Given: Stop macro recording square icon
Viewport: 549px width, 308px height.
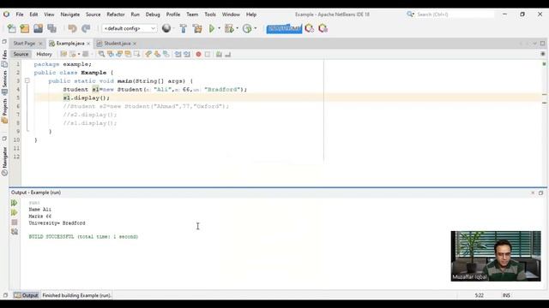Looking at the screenshot, I should [208, 54].
